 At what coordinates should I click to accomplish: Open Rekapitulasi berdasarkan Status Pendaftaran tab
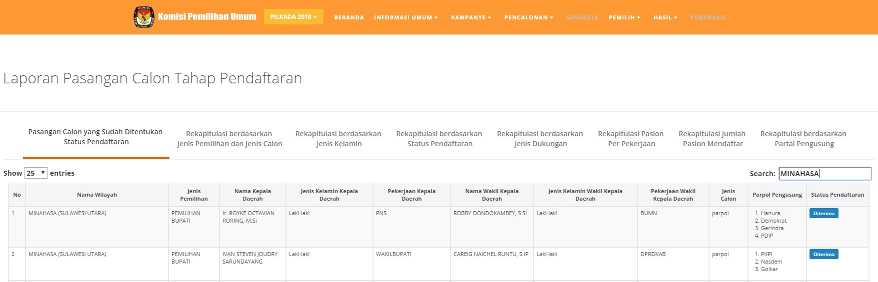pyautogui.click(x=439, y=139)
